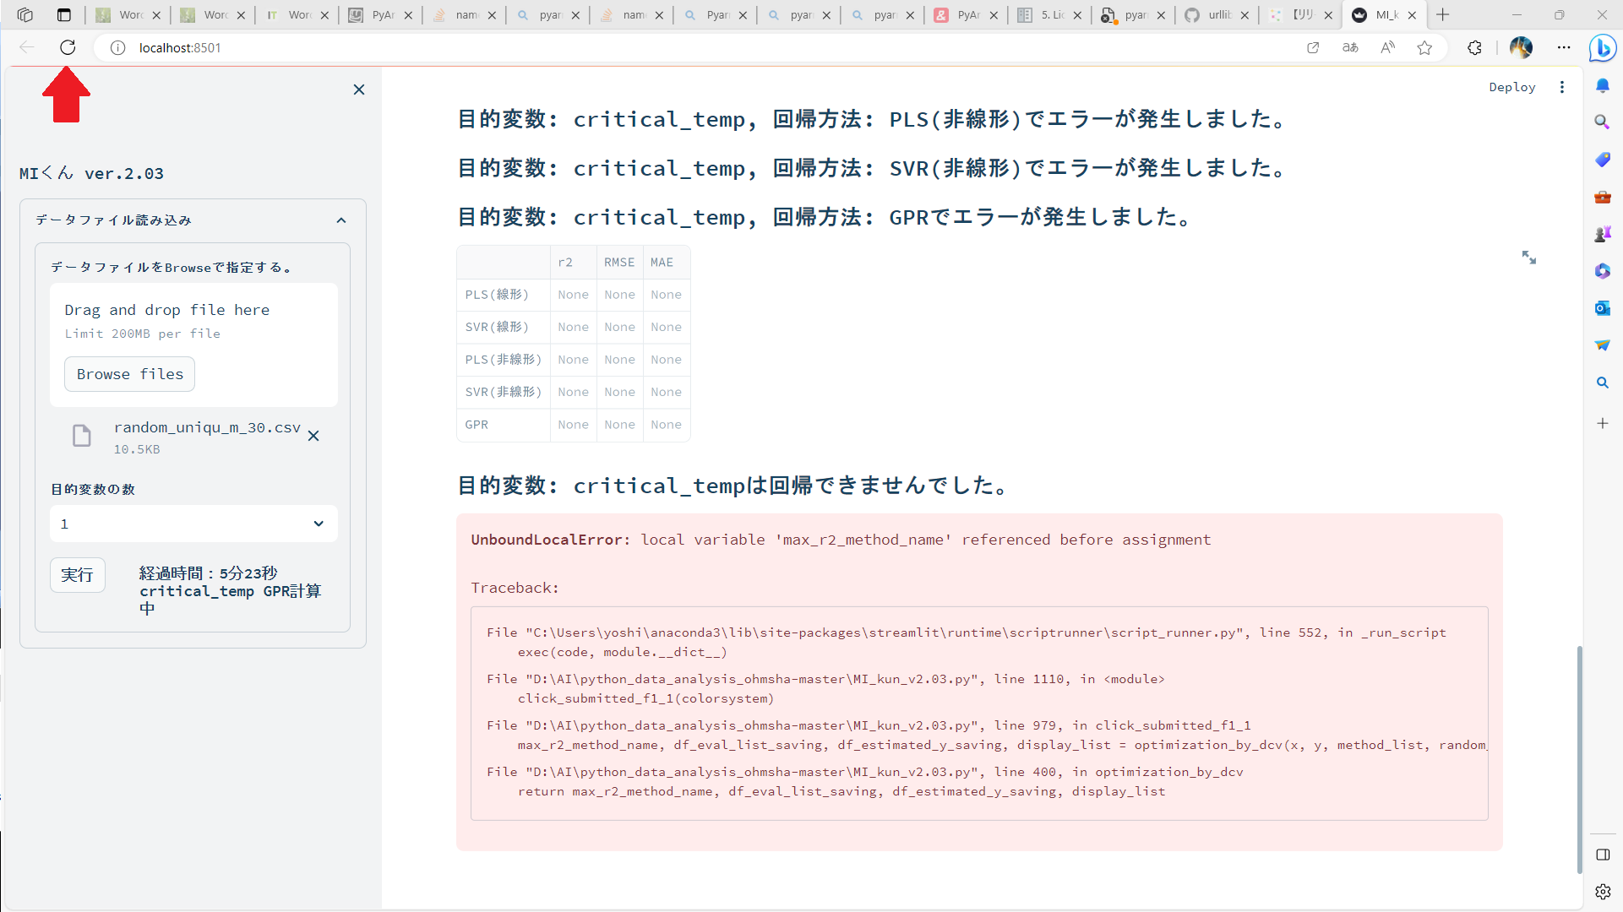This screenshot has height=912, width=1623.
Task: Click the Read Aloud icon
Action: (x=1387, y=48)
